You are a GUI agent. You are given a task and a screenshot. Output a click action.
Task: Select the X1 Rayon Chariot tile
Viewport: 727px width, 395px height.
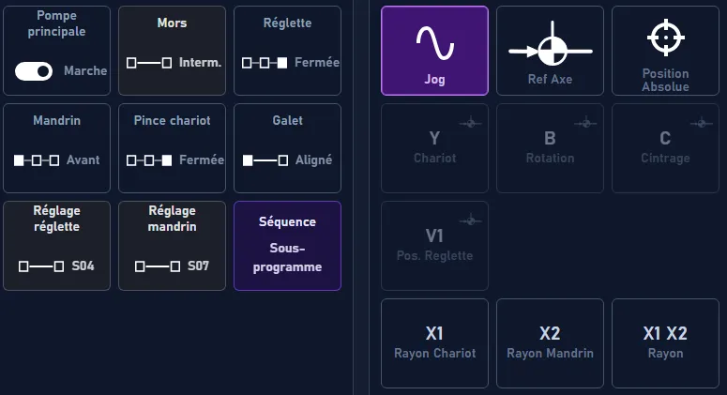(434, 343)
